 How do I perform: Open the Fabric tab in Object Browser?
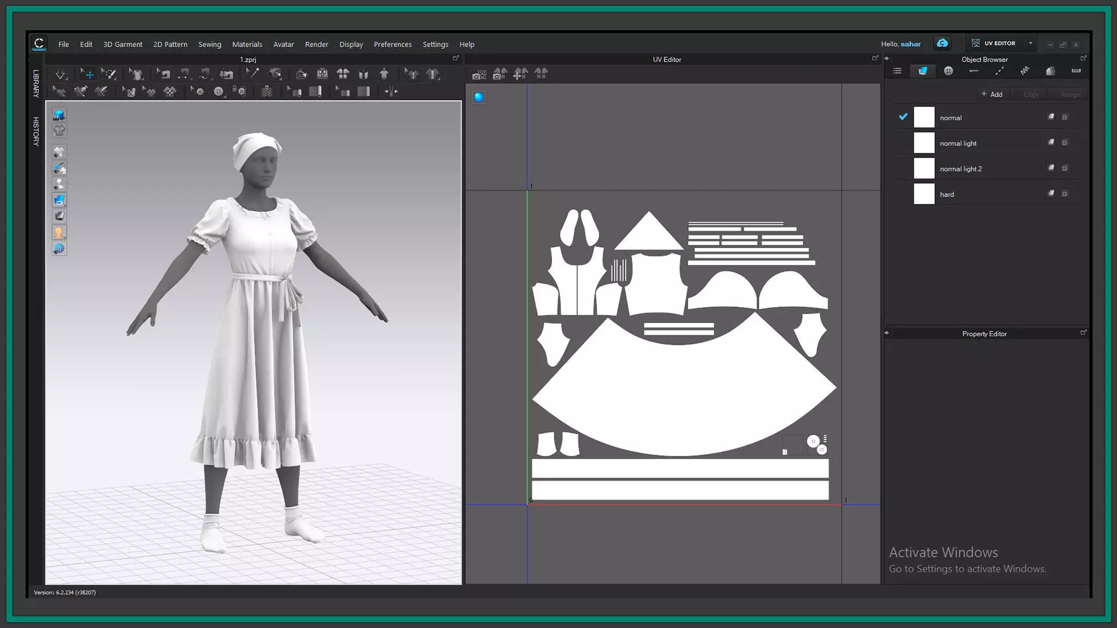coord(923,71)
